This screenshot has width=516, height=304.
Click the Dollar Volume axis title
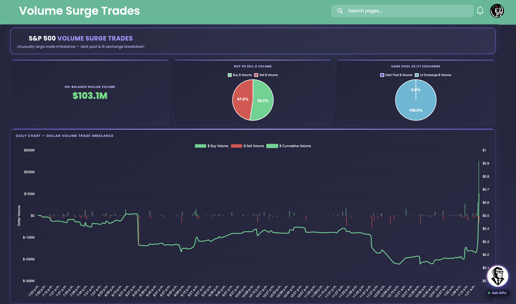tap(19, 215)
